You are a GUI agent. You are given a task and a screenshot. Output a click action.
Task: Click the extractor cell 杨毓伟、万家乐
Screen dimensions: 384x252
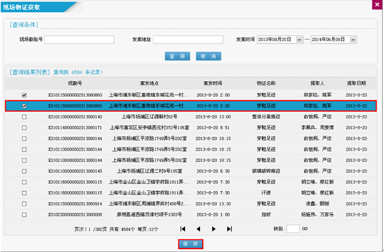coord(318,214)
